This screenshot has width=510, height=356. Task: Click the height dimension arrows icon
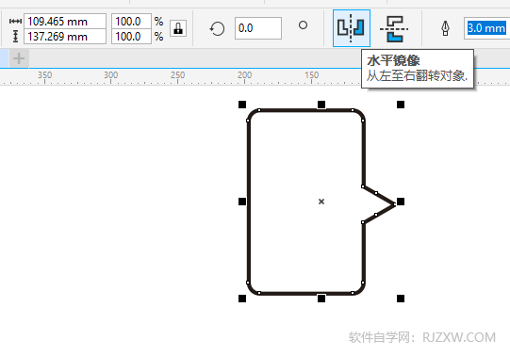click(15, 37)
